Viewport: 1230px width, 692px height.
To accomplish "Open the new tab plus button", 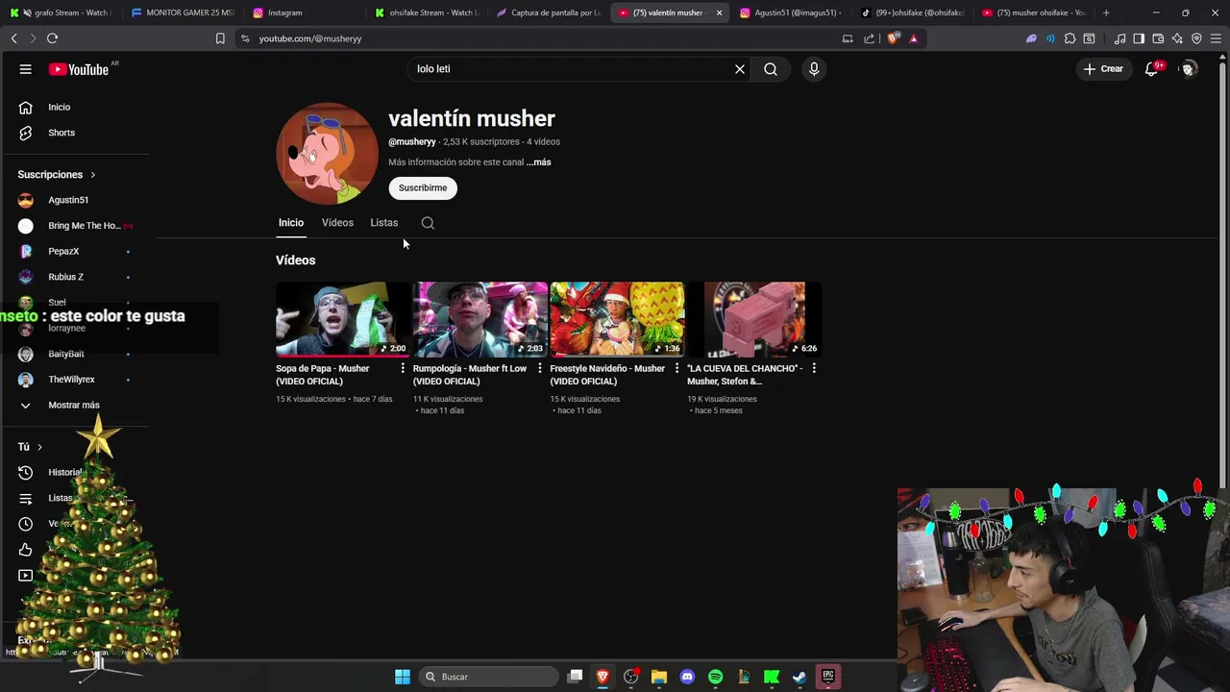I will tap(1106, 12).
